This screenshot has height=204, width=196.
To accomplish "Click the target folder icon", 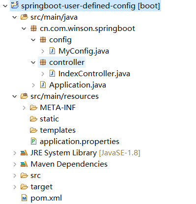I will click(24, 187).
